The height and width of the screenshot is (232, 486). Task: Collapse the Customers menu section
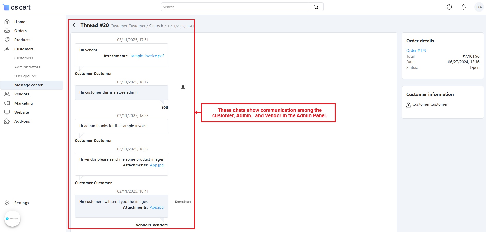[24, 49]
